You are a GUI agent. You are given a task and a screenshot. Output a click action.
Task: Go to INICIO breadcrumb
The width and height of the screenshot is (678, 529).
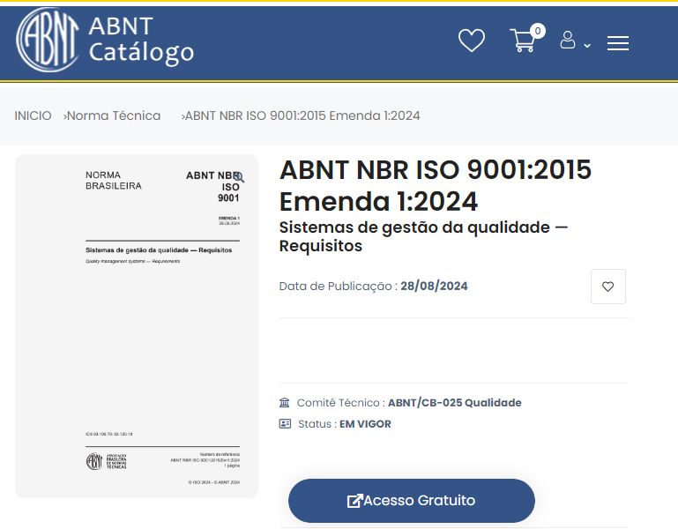point(33,115)
